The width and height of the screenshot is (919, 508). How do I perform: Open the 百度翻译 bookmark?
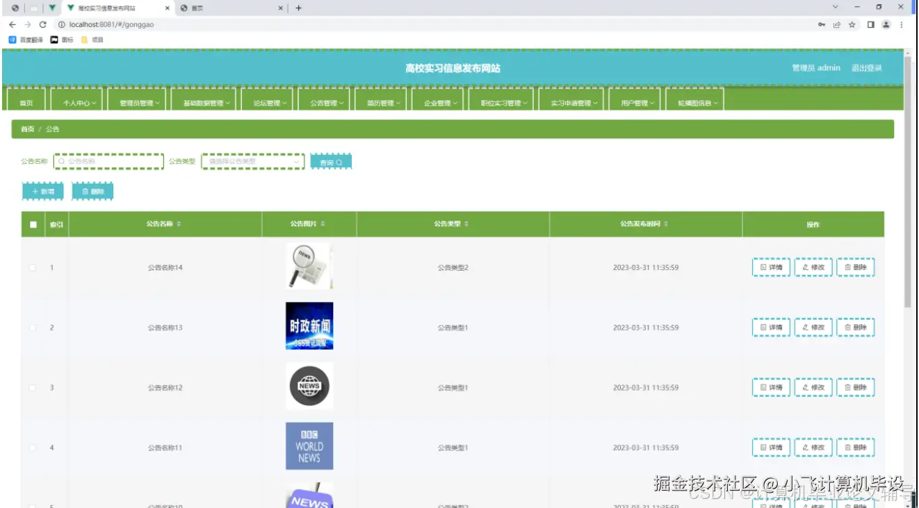coord(26,40)
